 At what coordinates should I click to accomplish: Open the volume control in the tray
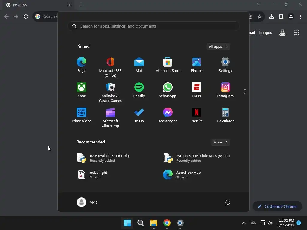(270, 223)
